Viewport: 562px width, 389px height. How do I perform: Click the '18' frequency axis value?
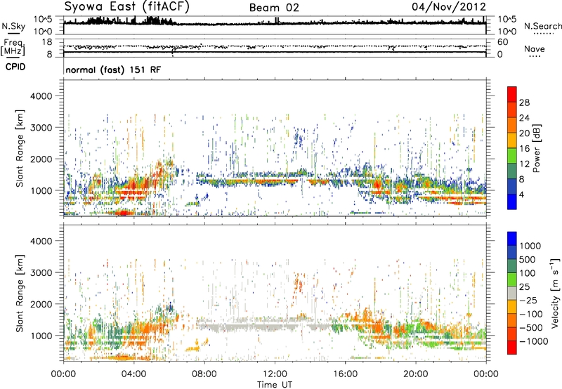(47, 42)
